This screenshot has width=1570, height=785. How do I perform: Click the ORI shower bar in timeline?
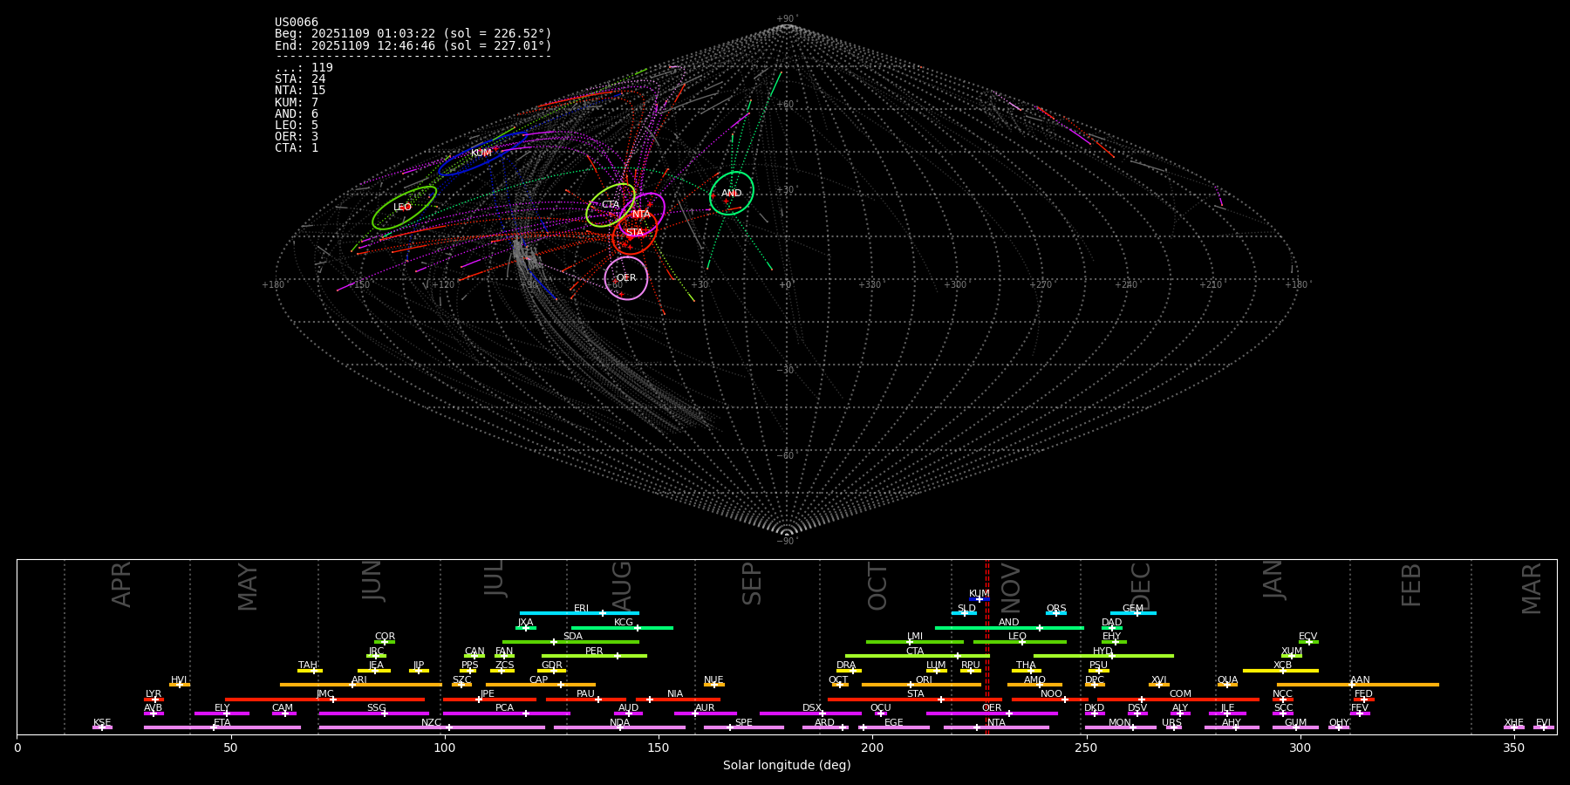(x=921, y=685)
